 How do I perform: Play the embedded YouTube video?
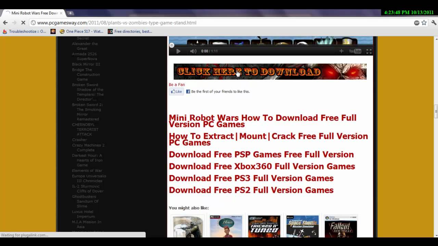(178, 51)
